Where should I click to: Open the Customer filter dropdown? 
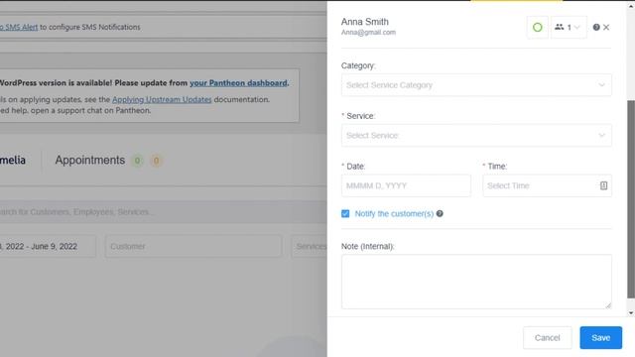tap(193, 246)
